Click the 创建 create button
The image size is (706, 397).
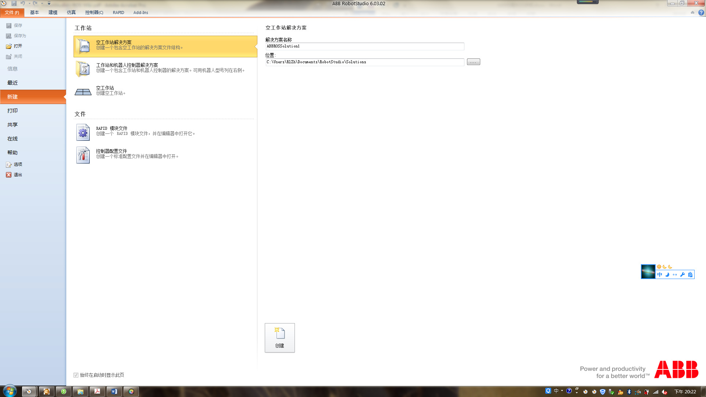click(x=279, y=338)
